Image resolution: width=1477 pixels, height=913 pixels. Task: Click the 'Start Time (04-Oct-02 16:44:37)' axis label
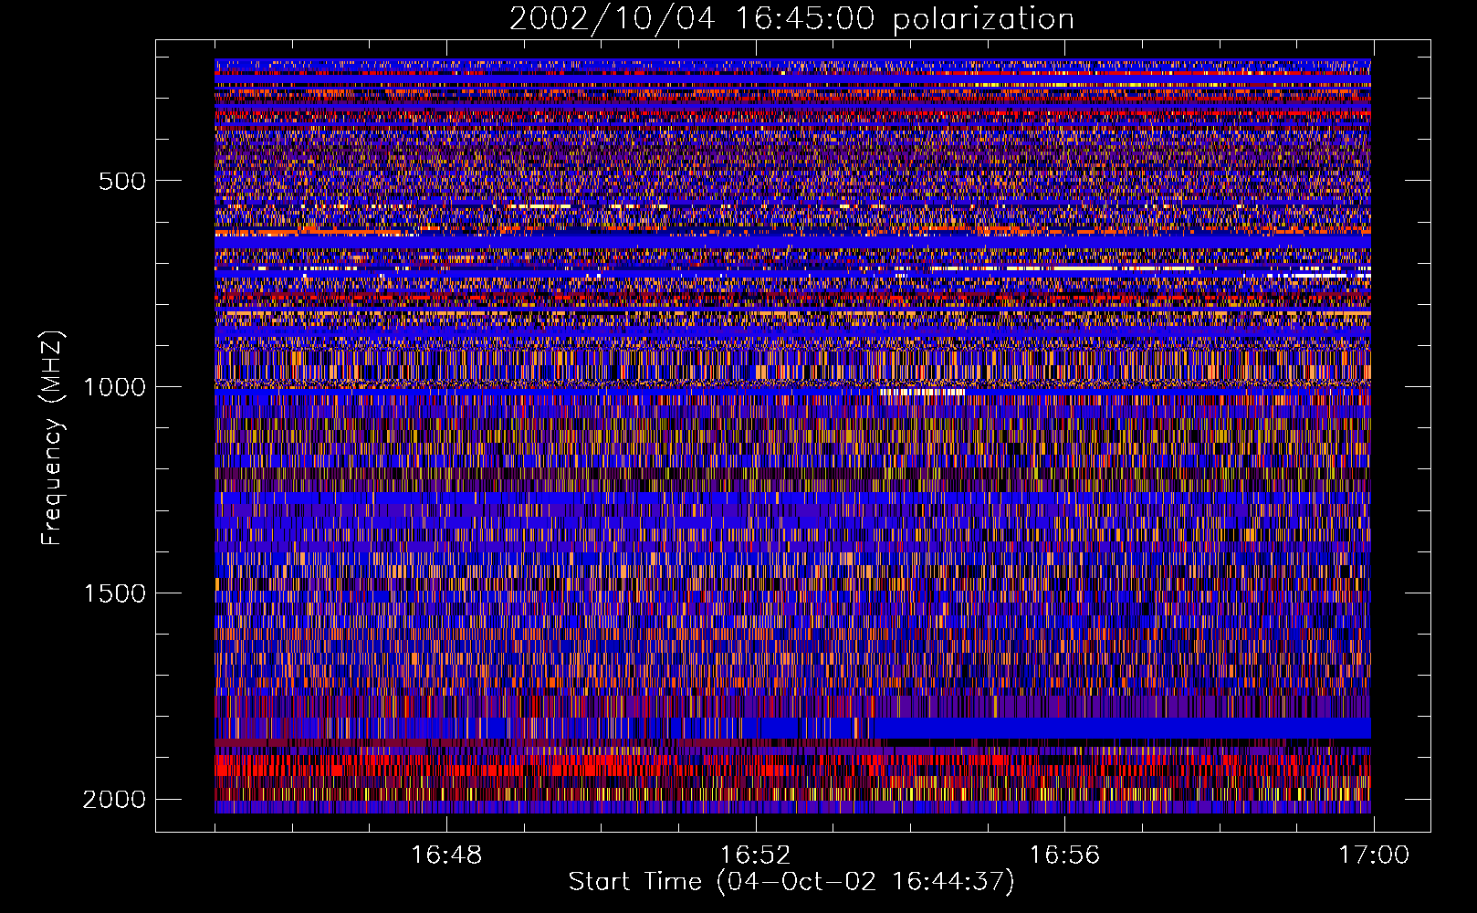(x=791, y=882)
